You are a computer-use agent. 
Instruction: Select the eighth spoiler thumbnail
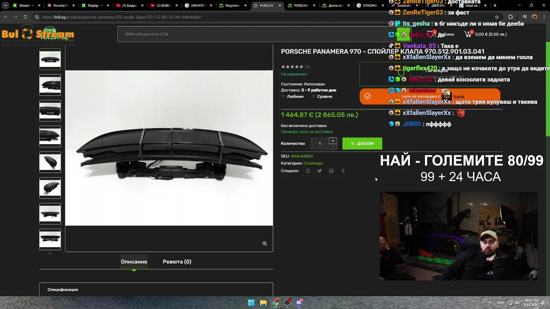click(x=50, y=239)
